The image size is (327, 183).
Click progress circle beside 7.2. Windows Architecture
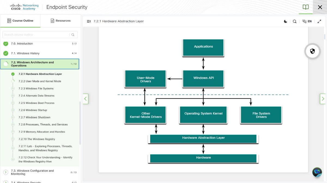click(x=6, y=64)
